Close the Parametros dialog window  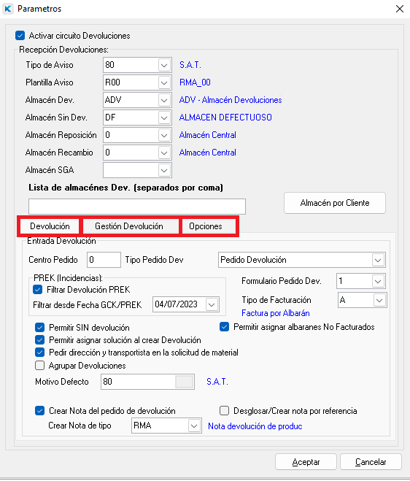pos(400,9)
